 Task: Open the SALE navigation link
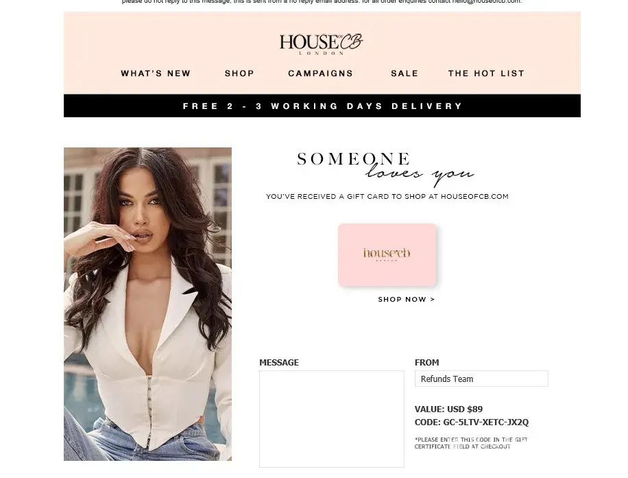click(x=404, y=73)
